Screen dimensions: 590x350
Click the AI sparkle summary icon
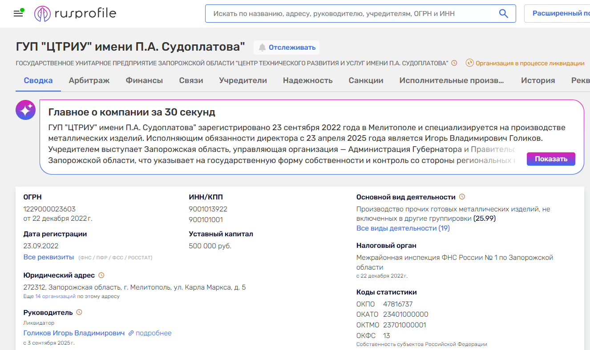(x=25, y=109)
